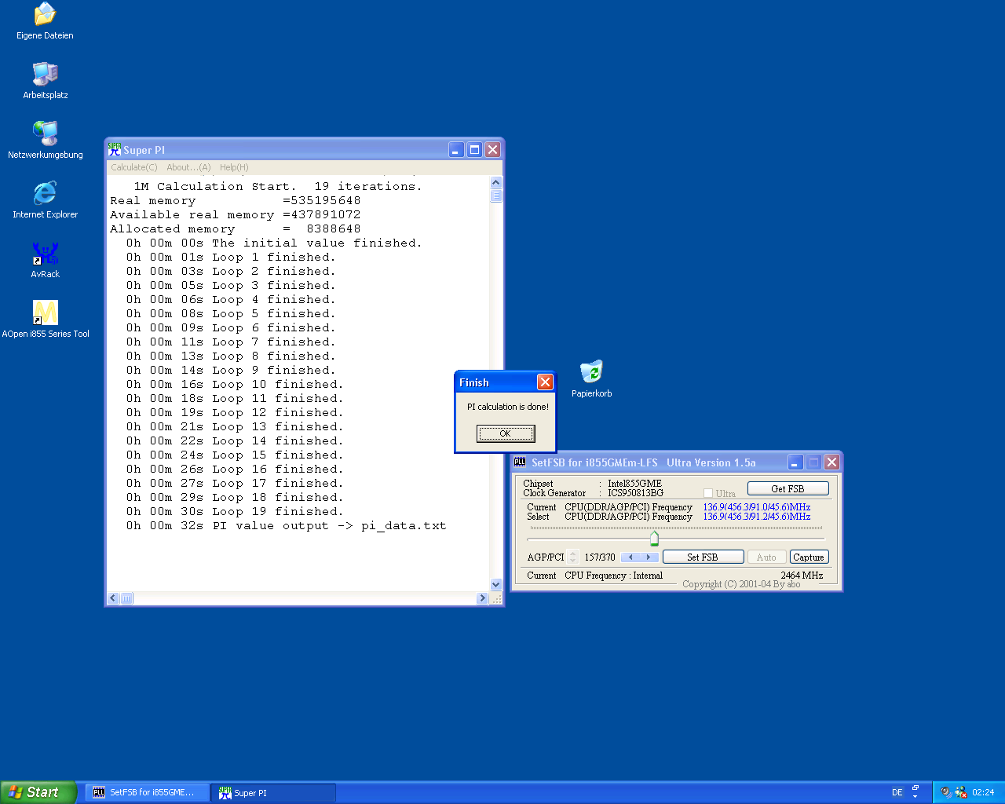Select the Papierkorb recycle bin icon
This screenshot has height=804, width=1005.
coord(591,372)
